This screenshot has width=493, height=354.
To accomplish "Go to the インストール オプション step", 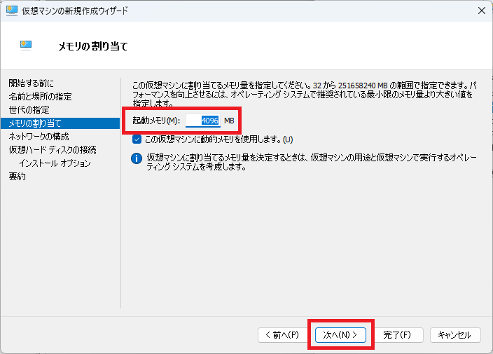I will point(55,163).
